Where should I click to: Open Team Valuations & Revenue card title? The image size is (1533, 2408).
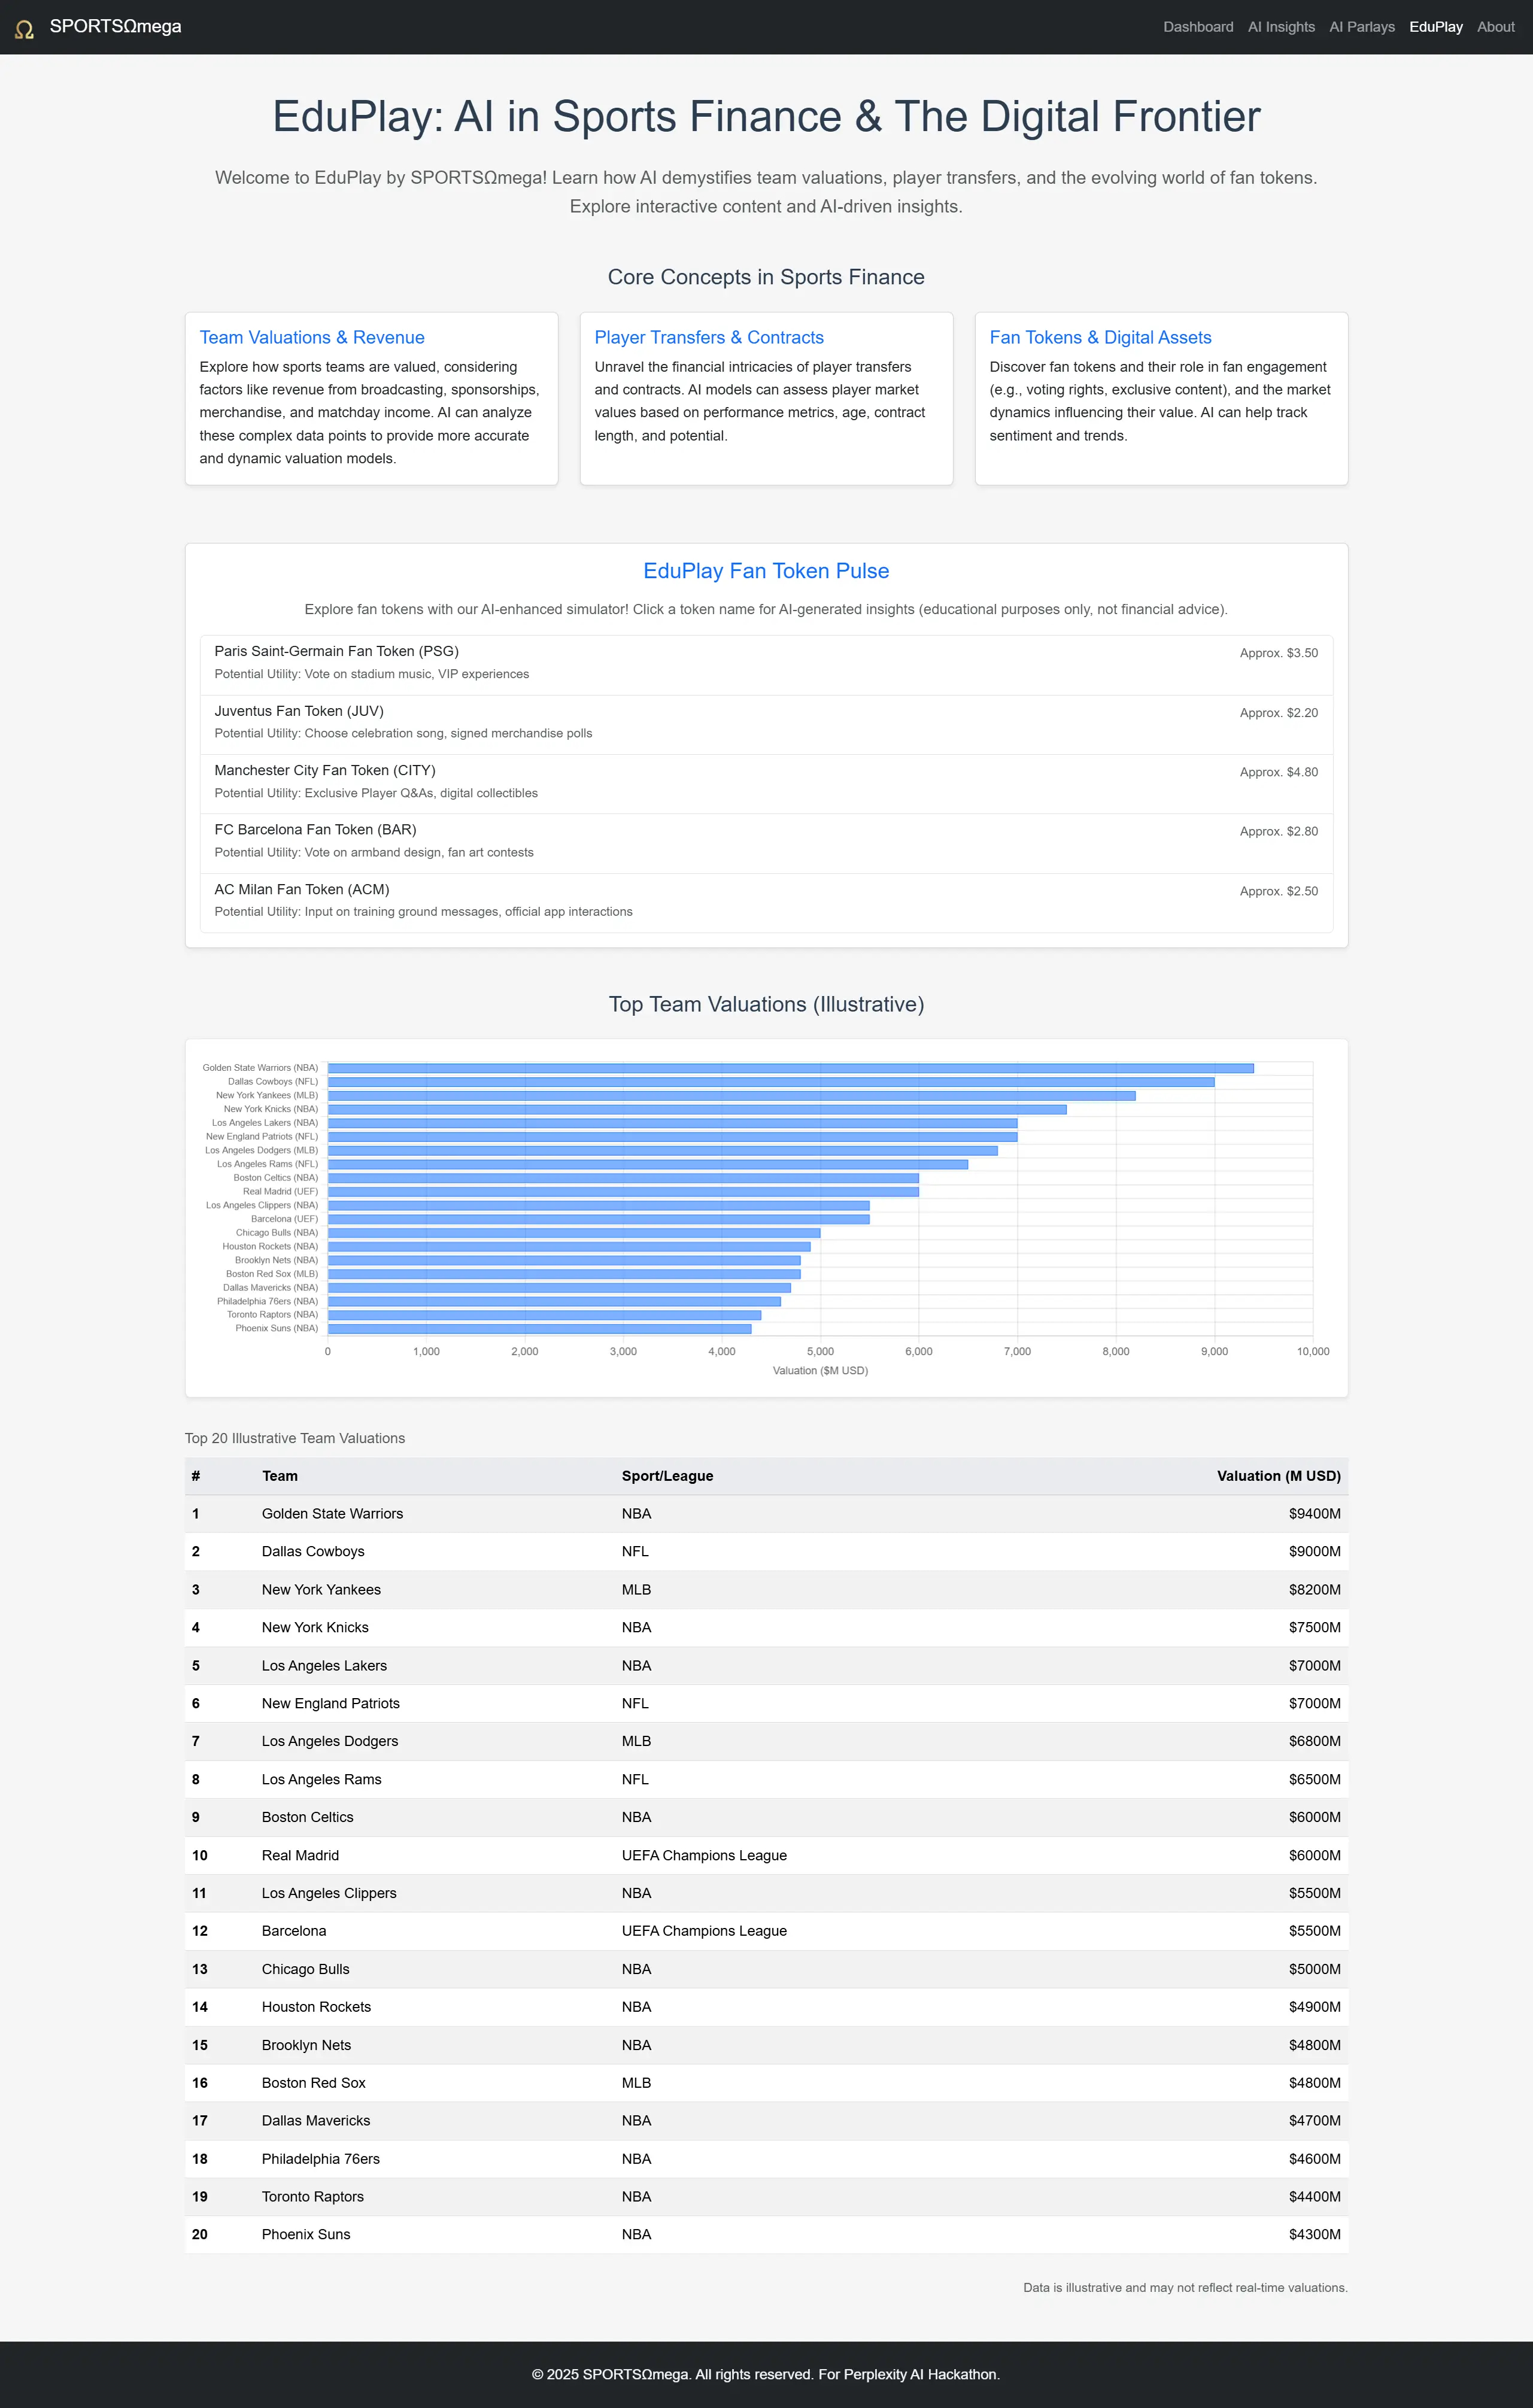[311, 338]
